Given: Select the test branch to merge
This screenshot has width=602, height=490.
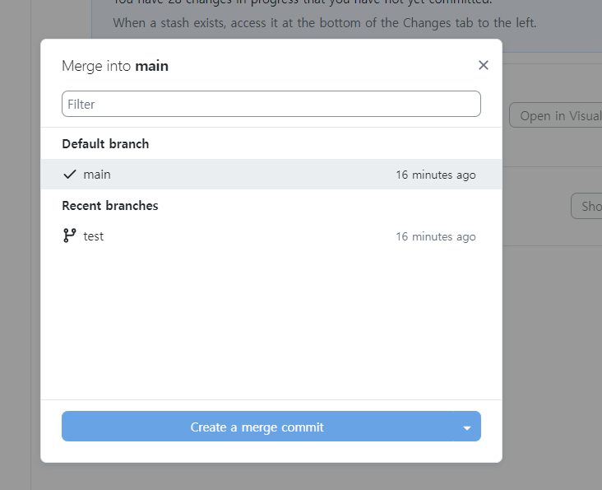Looking at the screenshot, I should pos(271,236).
